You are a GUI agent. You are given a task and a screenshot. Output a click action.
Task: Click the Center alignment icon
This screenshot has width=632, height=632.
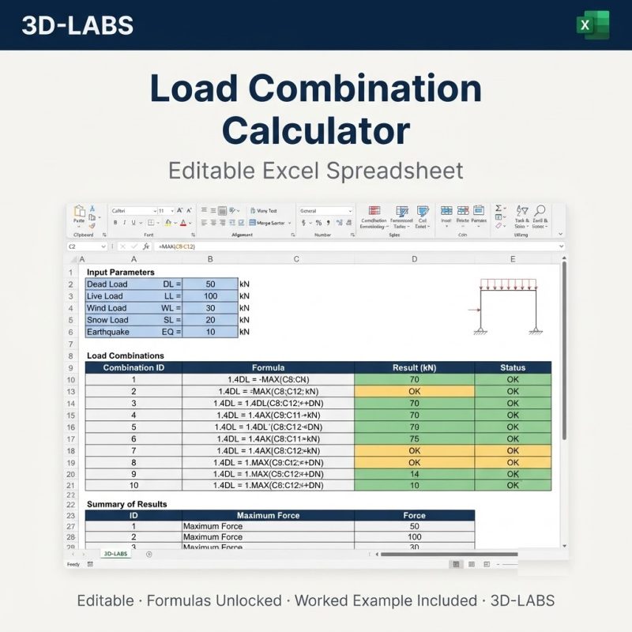pos(213,223)
